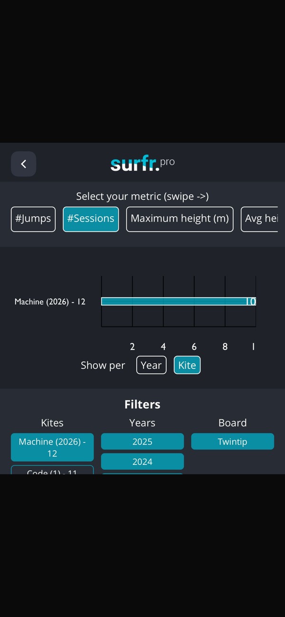
Task: Click the "Select your metric" hint text
Action: pos(142,196)
